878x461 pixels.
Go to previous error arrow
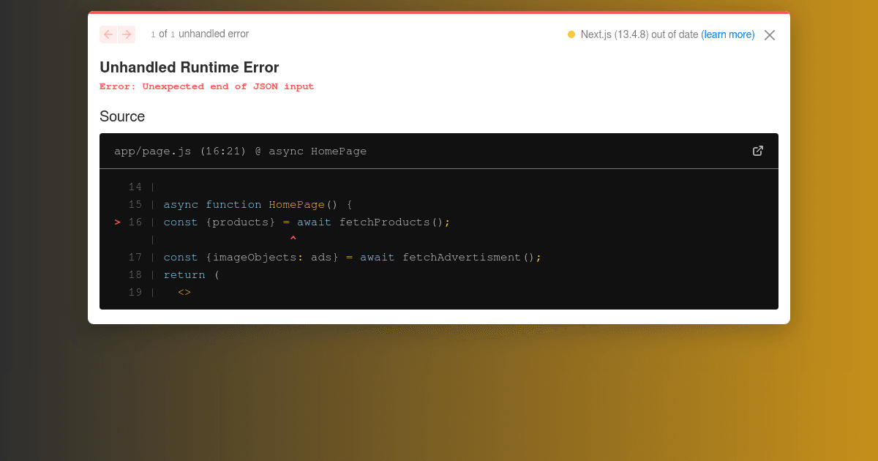pos(108,34)
